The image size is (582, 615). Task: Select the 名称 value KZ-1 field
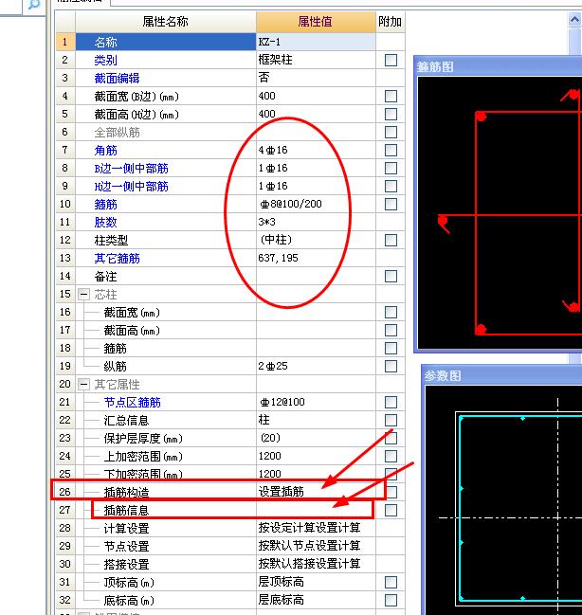tap(316, 42)
